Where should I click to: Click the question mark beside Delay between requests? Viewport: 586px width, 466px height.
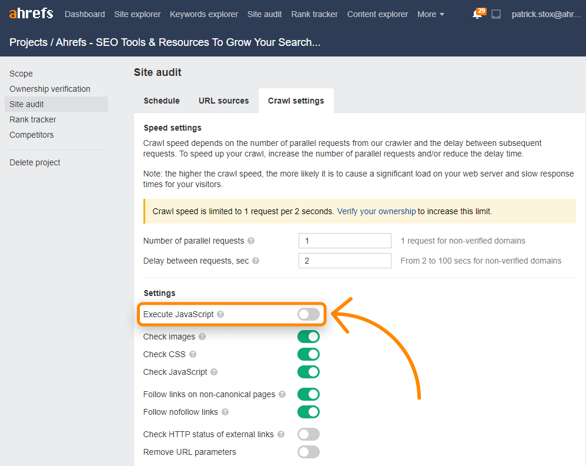click(256, 261)
